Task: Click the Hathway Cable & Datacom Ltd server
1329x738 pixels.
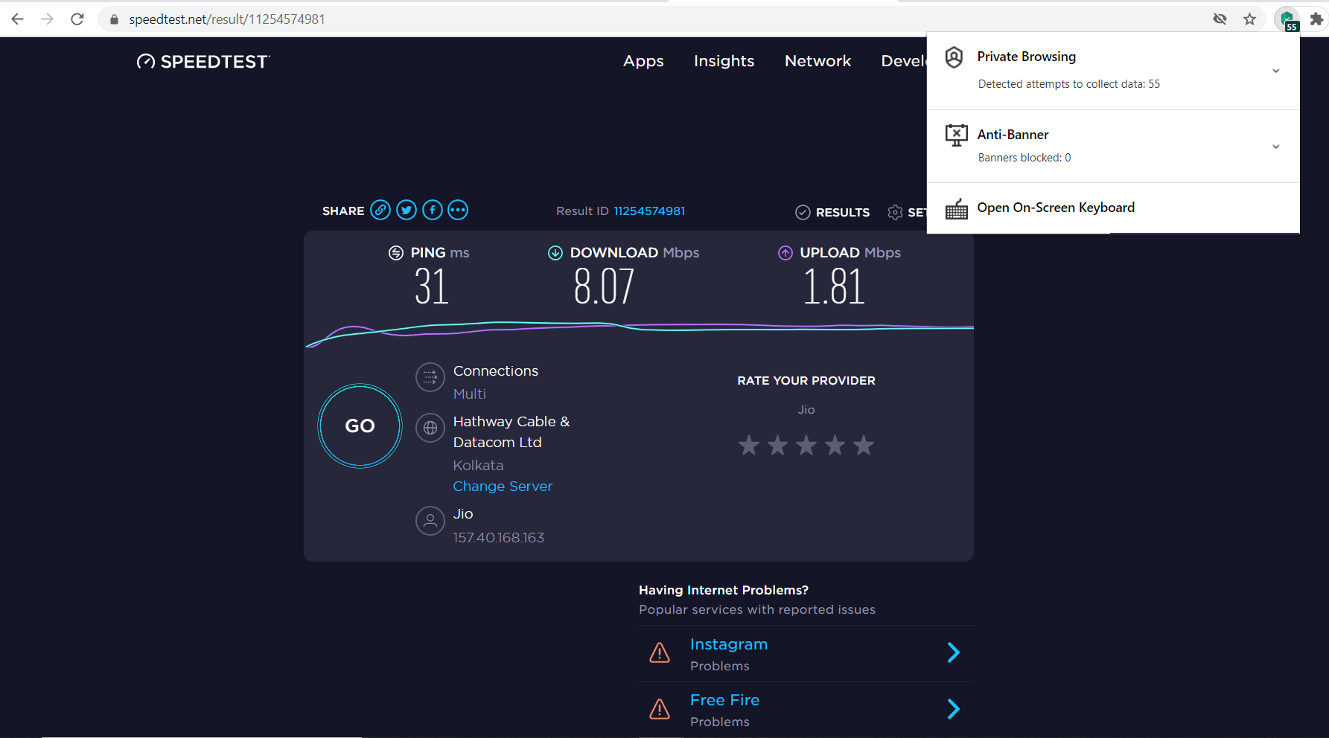Action: (x=511, y=431)
